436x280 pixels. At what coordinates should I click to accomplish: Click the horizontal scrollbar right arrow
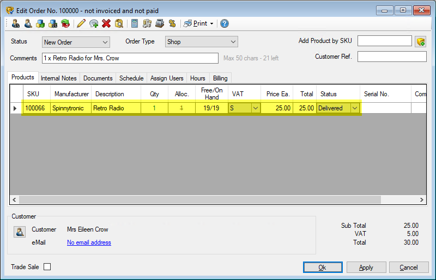point(421,200)
